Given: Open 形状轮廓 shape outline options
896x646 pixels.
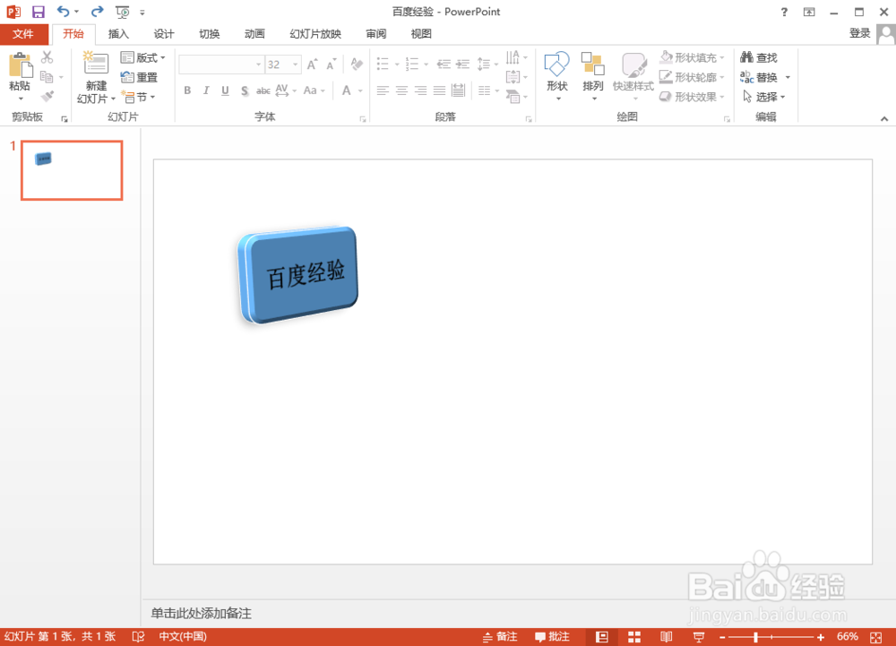Looking at the screenshot, I should [692, 77].
